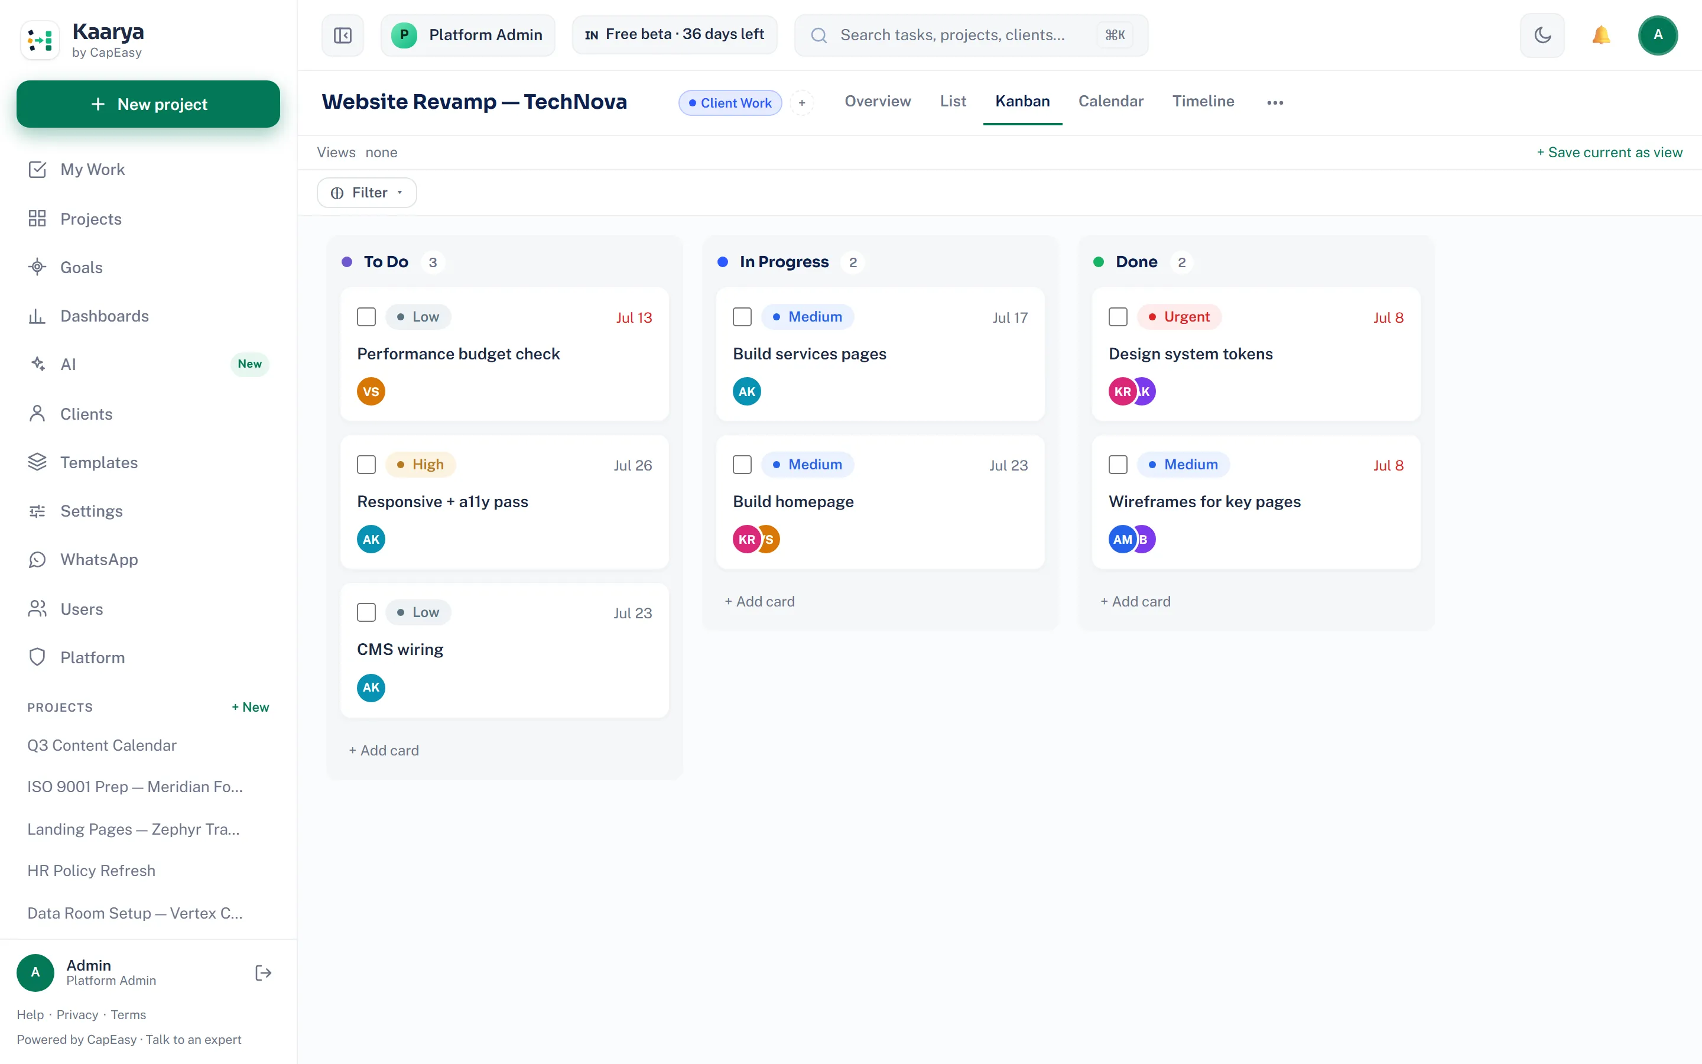The height and width of the screenshot is (1064, 1702).
Task: Click the logout icon beside Admin
Action: point(263,973)
